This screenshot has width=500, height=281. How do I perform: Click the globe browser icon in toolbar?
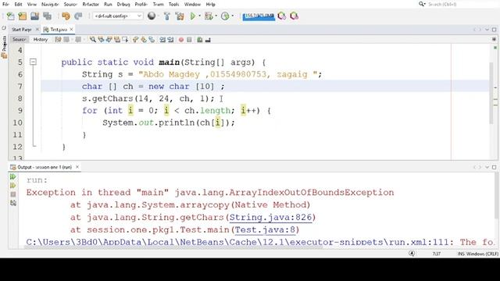point(152,16)
